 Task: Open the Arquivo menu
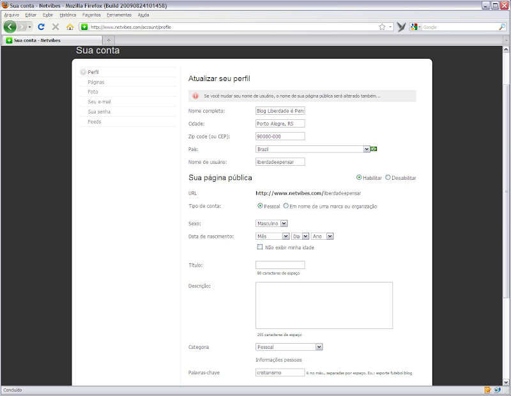(11, 15)
